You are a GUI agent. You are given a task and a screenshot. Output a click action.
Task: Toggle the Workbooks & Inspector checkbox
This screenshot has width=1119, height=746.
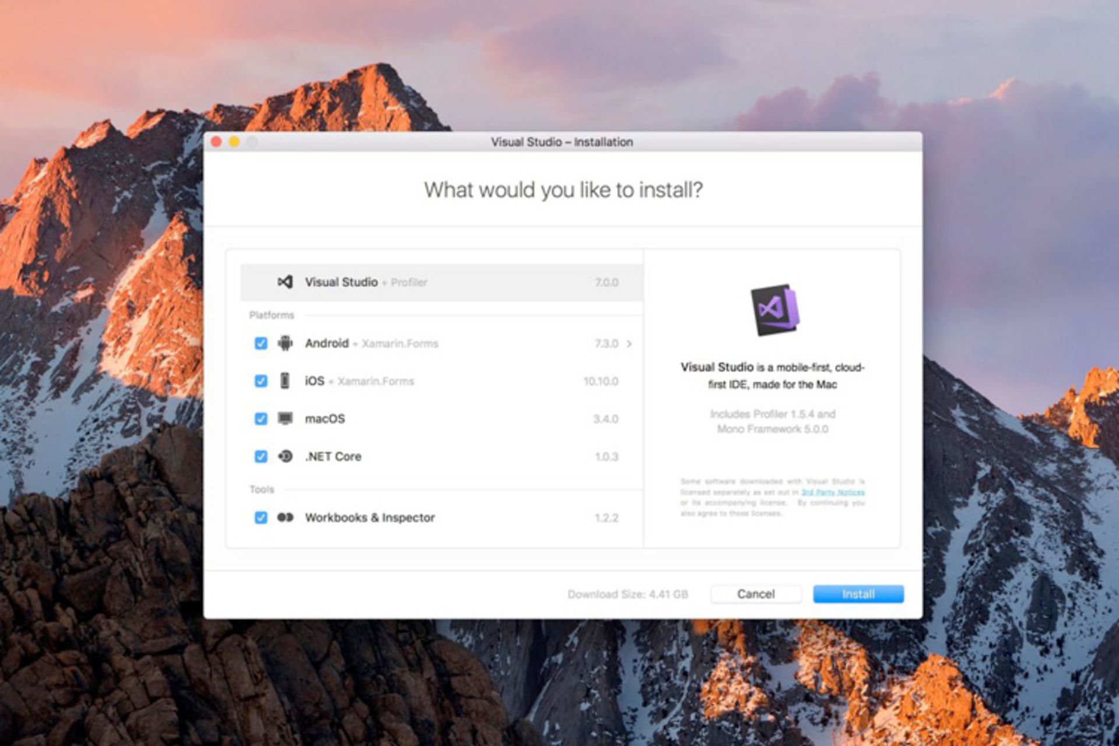click(261, 518)
